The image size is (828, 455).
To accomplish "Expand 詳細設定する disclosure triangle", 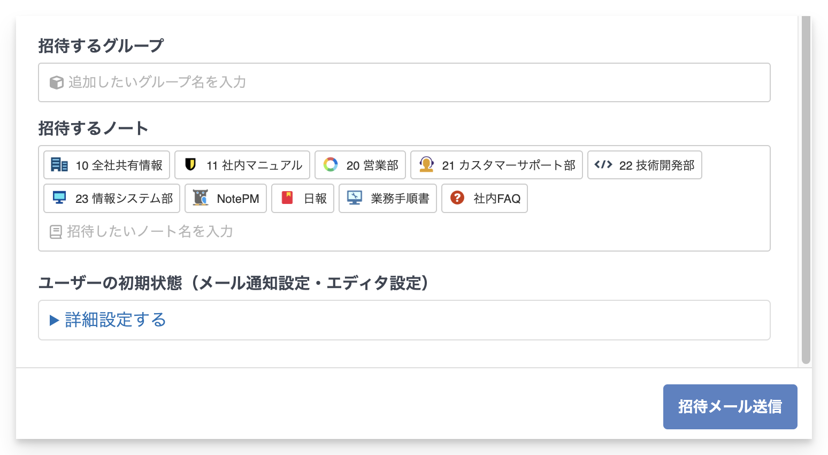I will (54, 320).
